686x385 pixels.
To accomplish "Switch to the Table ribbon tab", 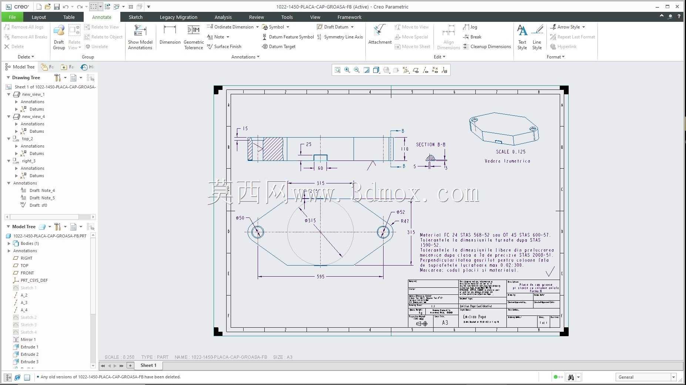I will pyautogui.click(x=69, y=17).
